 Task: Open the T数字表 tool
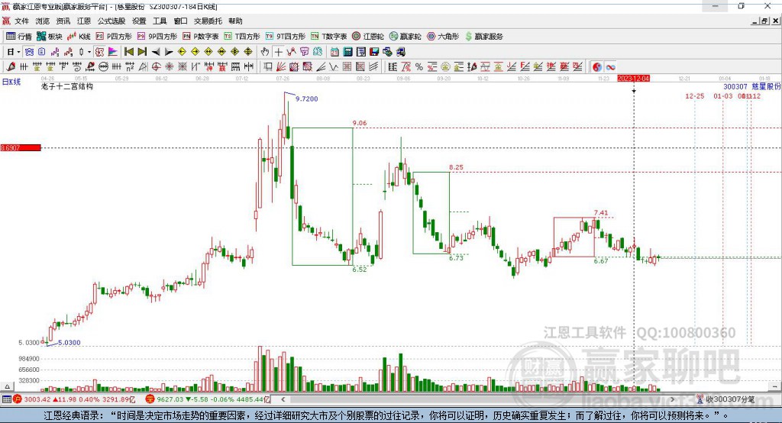(x=328, y=37)
